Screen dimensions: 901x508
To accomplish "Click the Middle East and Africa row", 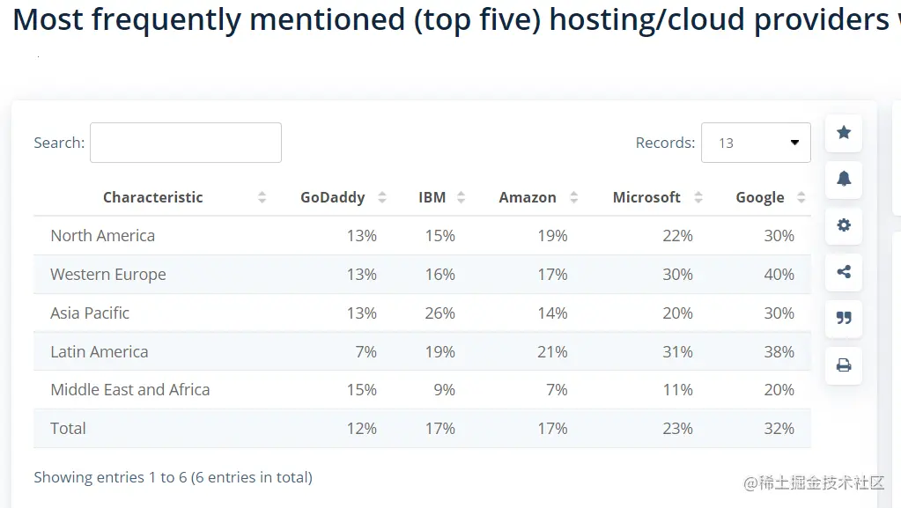I will coord(130,390).
